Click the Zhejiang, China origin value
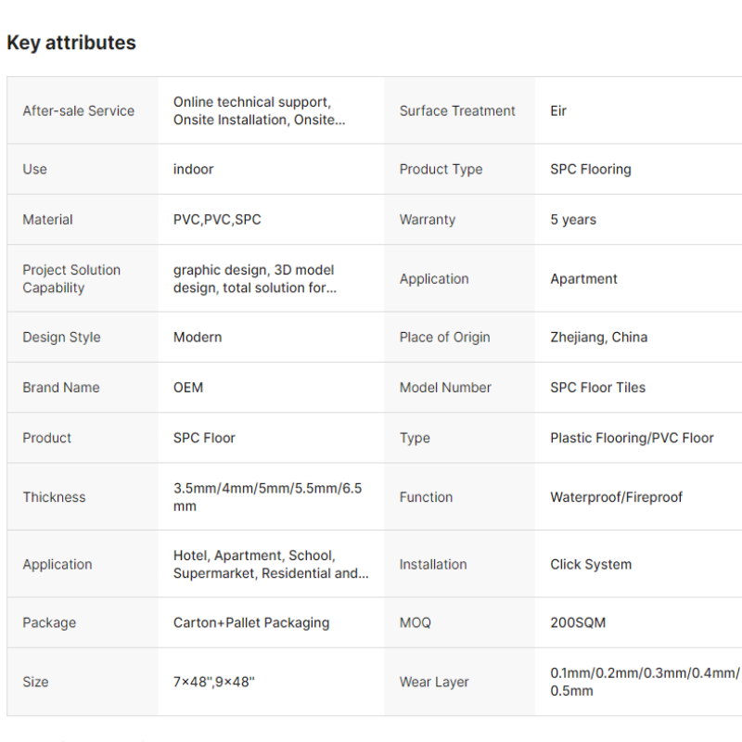This screenshot has width=742, height=742. point(598,338)
